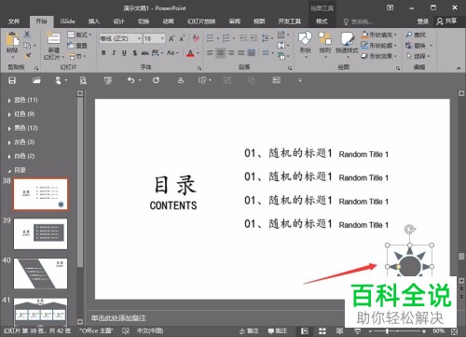Click the 60% zoom level button
The width and height of the screenshot is (466, 337).
coord(438,331)
